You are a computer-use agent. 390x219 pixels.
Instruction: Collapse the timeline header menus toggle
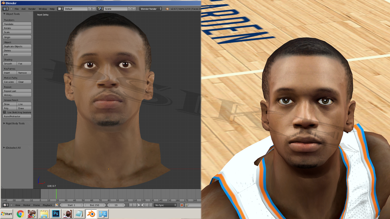click(x=11, y=205)
